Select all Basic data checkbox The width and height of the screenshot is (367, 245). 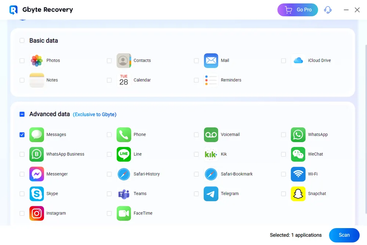click(22, 40)
